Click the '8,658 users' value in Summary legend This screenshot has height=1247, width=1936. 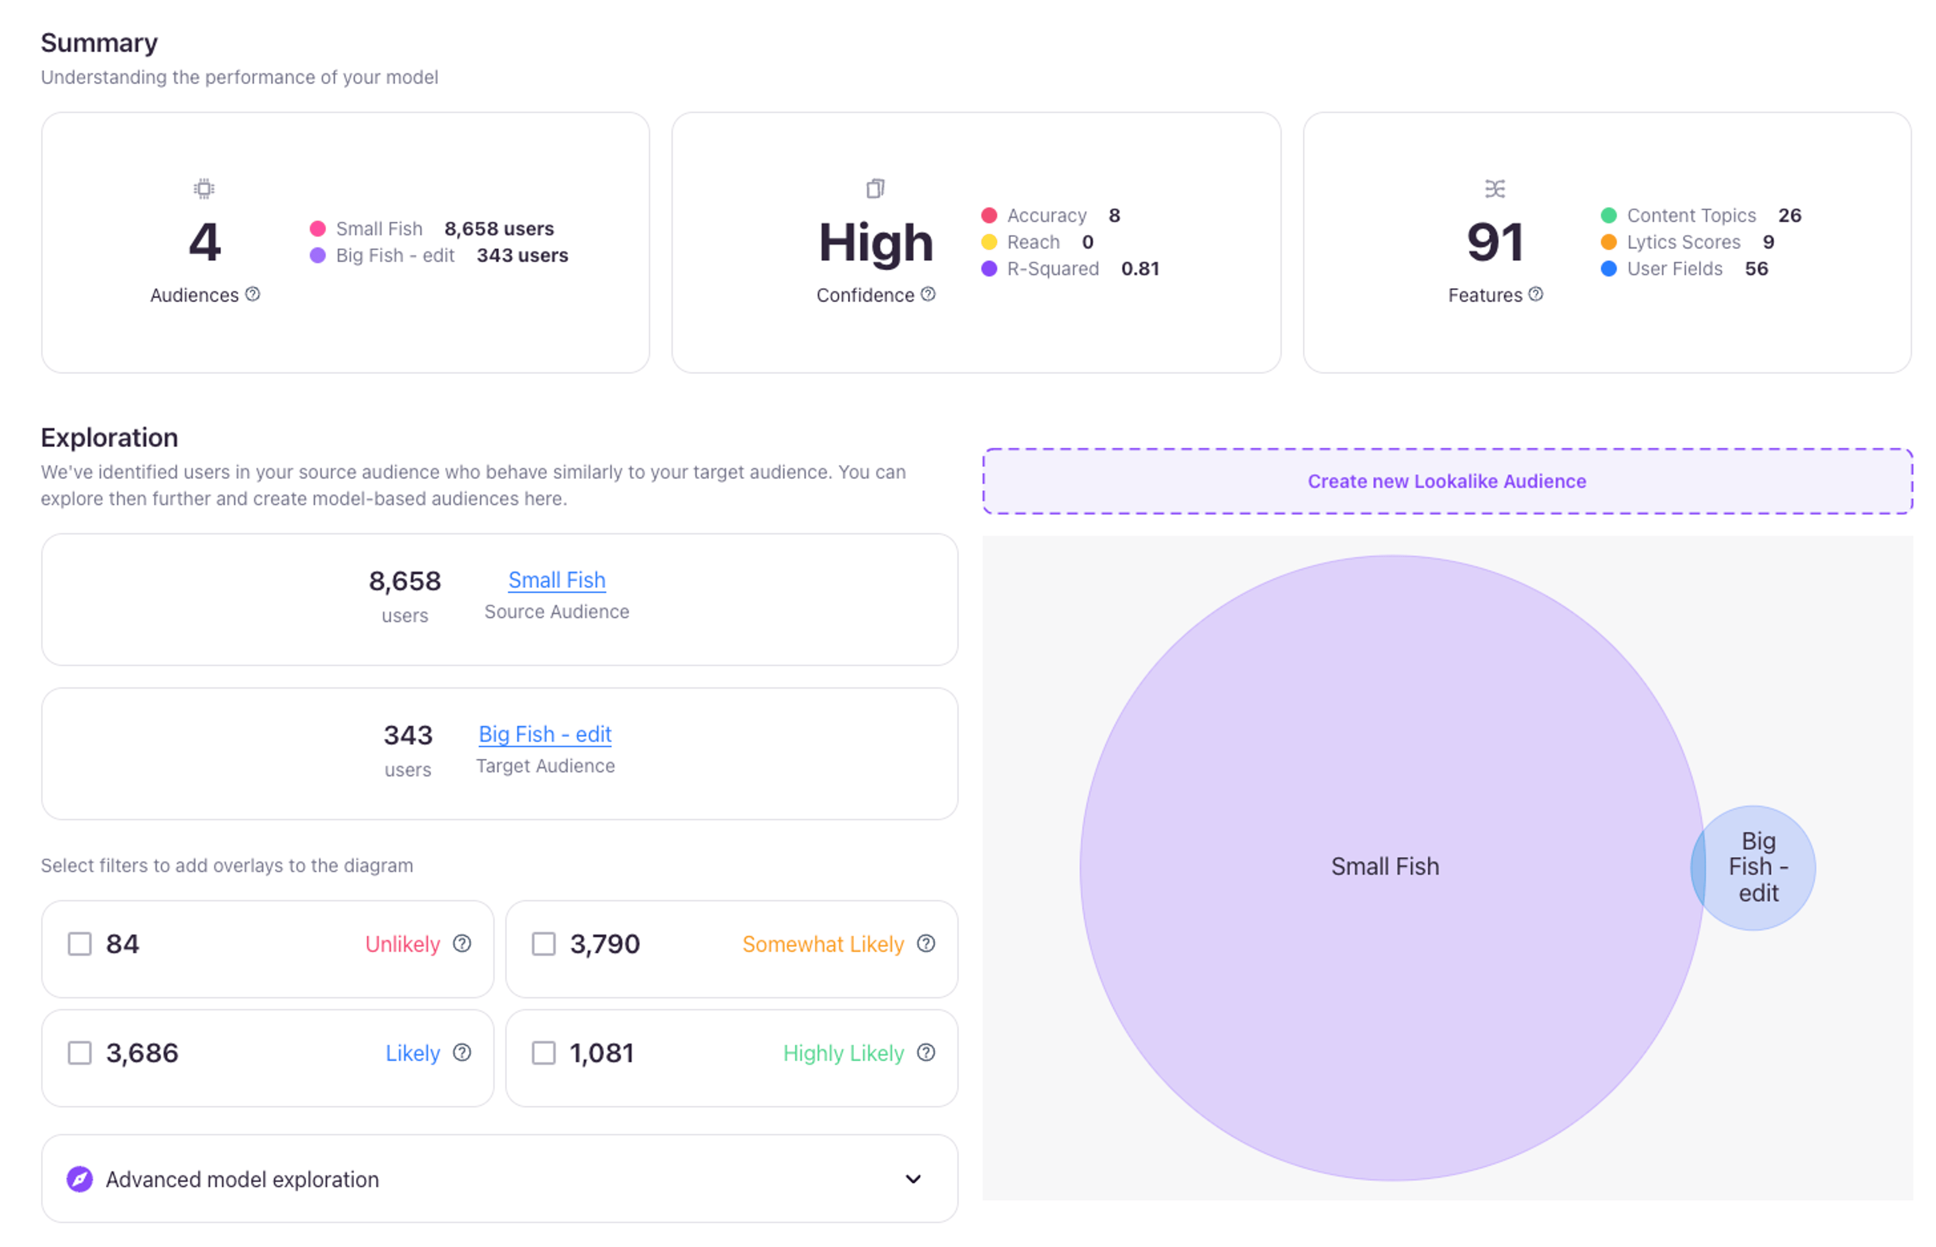coord(499,228)
